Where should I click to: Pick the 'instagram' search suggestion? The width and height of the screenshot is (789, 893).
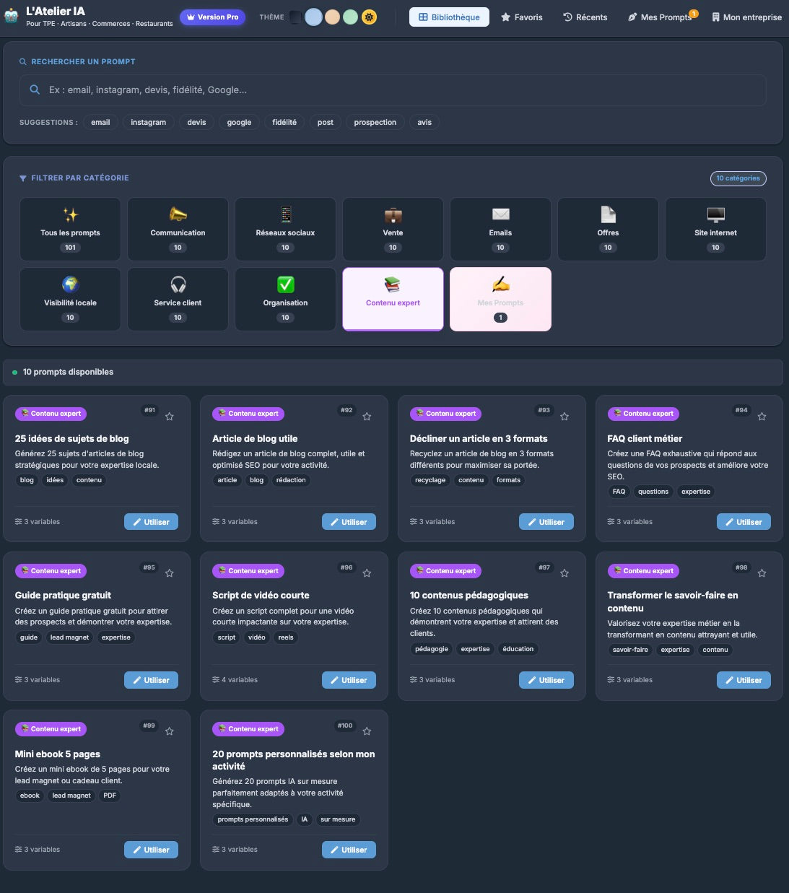point(148,122)
